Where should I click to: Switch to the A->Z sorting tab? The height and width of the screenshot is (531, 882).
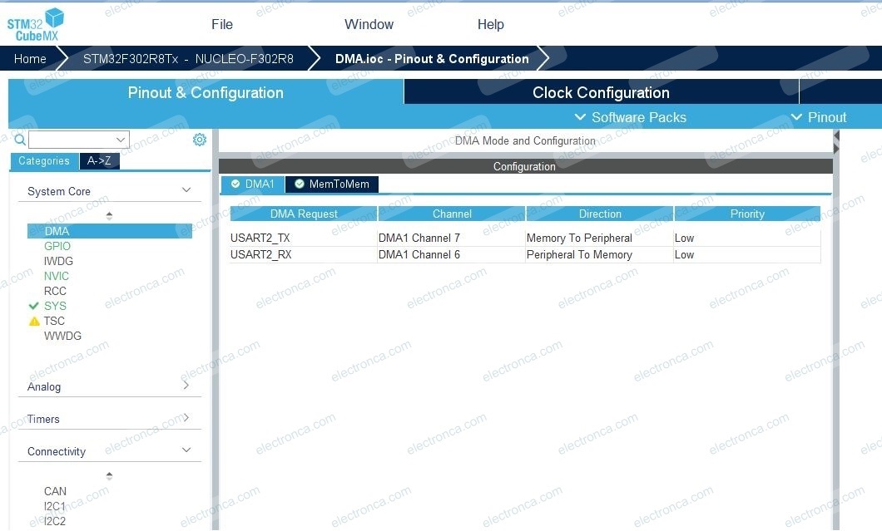pos(100,160)
